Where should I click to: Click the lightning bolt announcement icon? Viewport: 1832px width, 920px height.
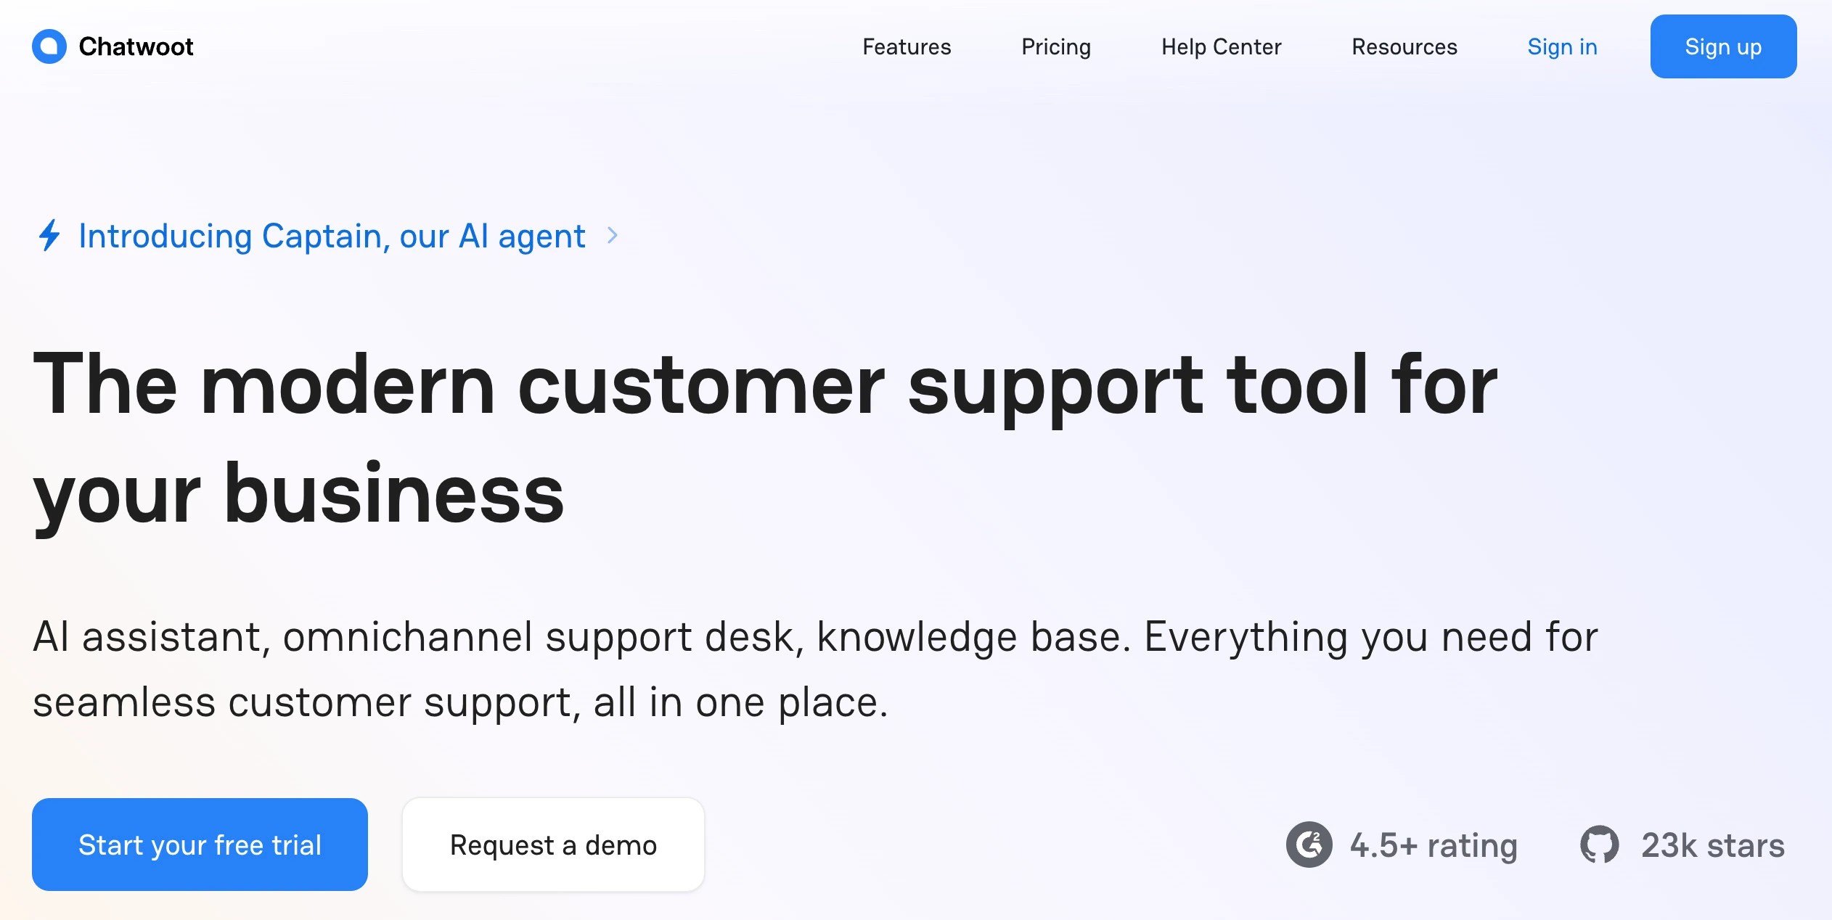(x=49, y=235)
